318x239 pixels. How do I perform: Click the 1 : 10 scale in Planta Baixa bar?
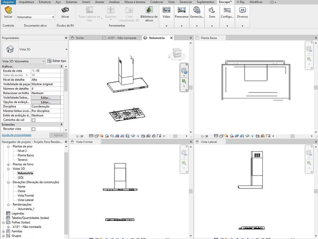click(204, 136)
